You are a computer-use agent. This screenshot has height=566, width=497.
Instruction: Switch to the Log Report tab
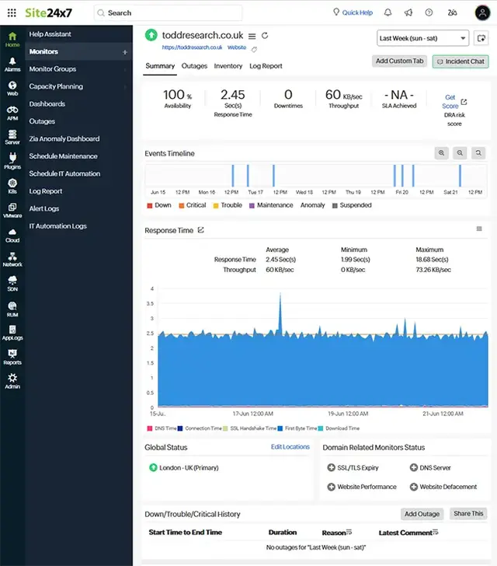click(266, 66)
